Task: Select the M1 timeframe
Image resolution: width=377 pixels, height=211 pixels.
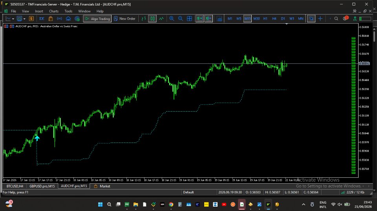Action: click(230, 18)
